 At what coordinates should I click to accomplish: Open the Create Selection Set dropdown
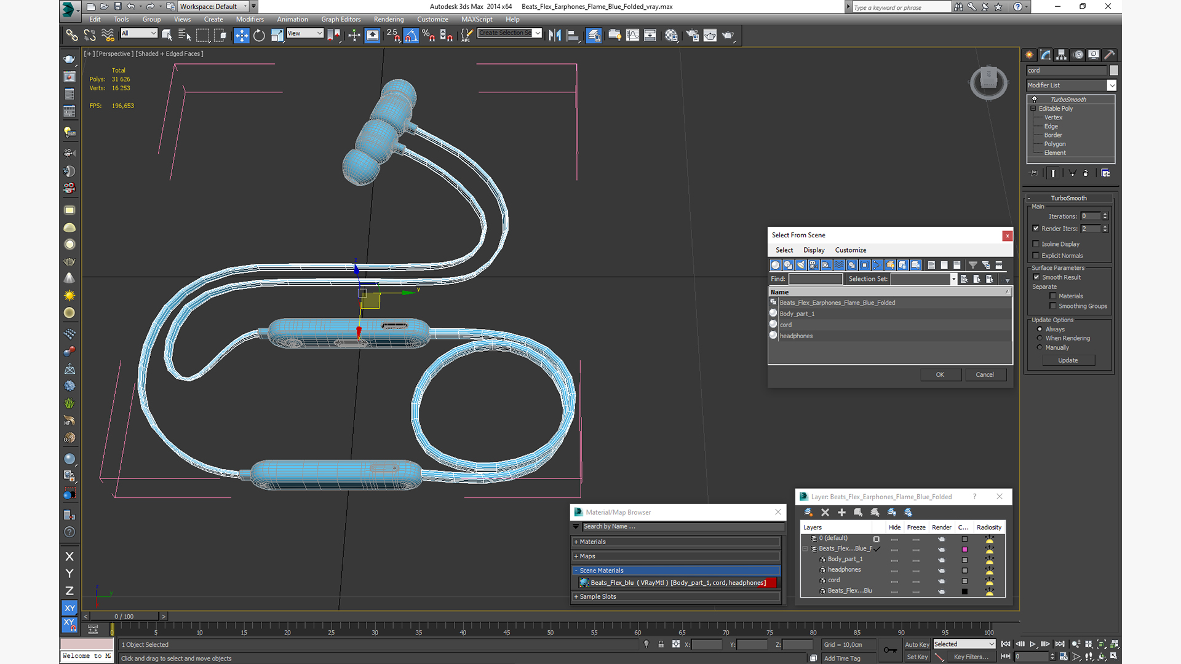510,33
